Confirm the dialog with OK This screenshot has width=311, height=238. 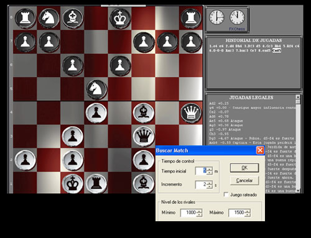click(244, 168)
